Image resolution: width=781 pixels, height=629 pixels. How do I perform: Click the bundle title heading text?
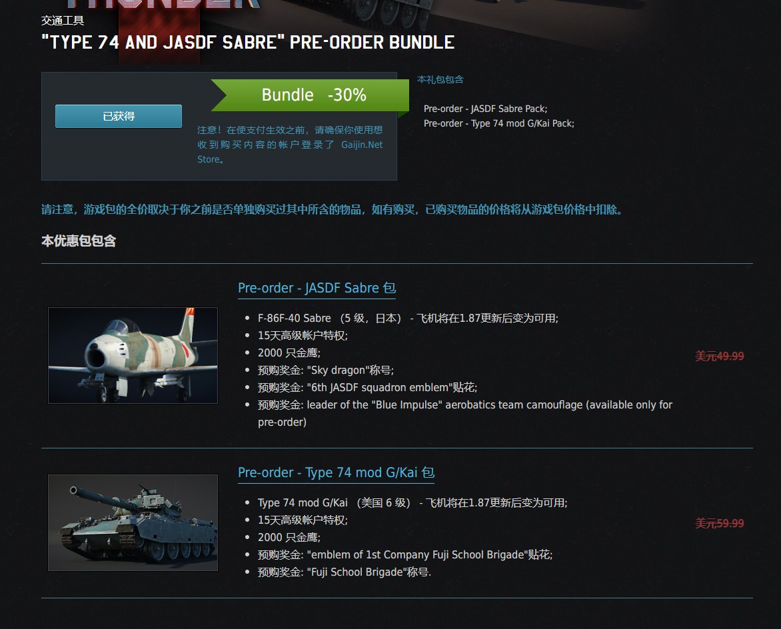click(248, 43)
